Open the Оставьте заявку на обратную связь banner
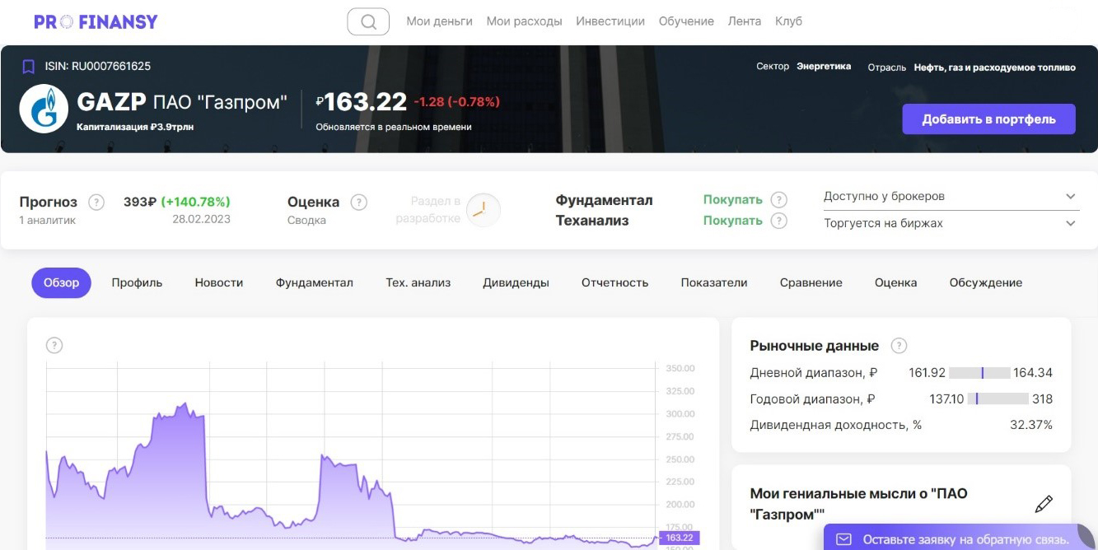The height and width of the screenshot is (550, 1098). click(960, 539)
